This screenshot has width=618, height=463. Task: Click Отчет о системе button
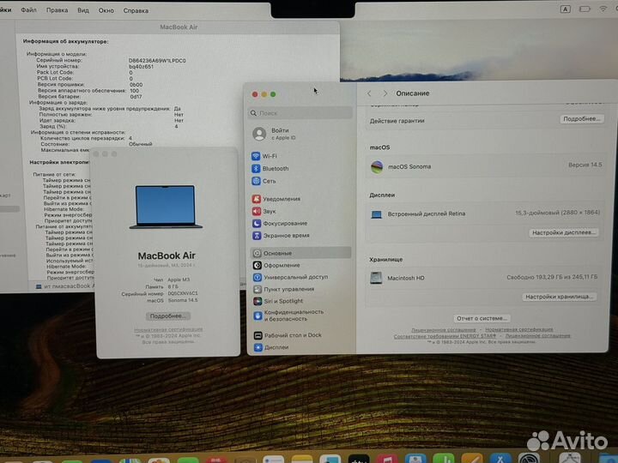click(482, 318)
